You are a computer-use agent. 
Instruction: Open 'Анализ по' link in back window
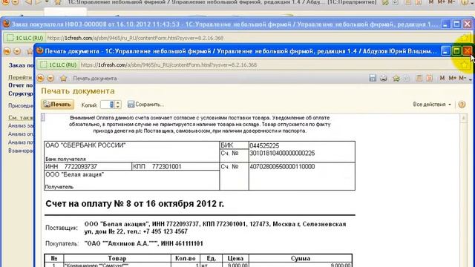pos(21,142)
